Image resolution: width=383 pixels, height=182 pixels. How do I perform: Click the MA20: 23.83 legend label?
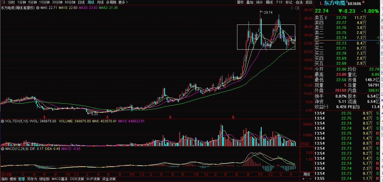[88, 8]
